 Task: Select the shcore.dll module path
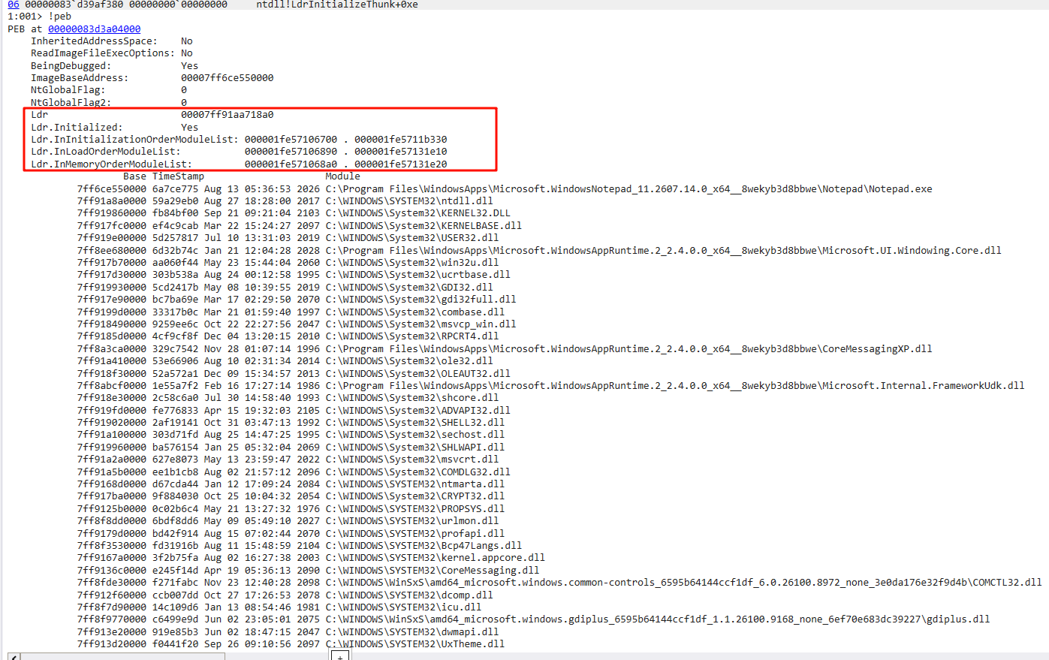tap(412, 398)
